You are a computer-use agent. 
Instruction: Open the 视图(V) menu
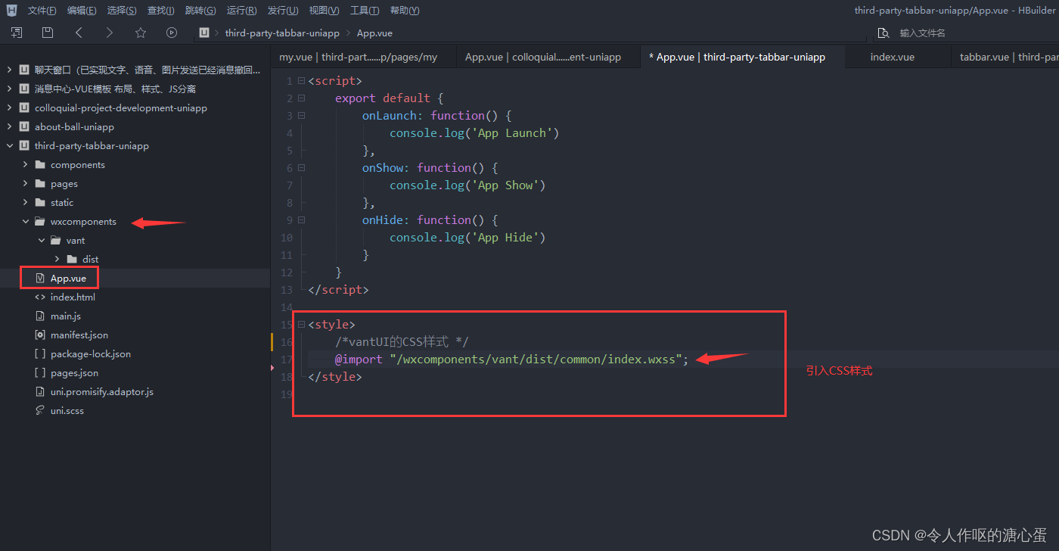click(324, 11)
